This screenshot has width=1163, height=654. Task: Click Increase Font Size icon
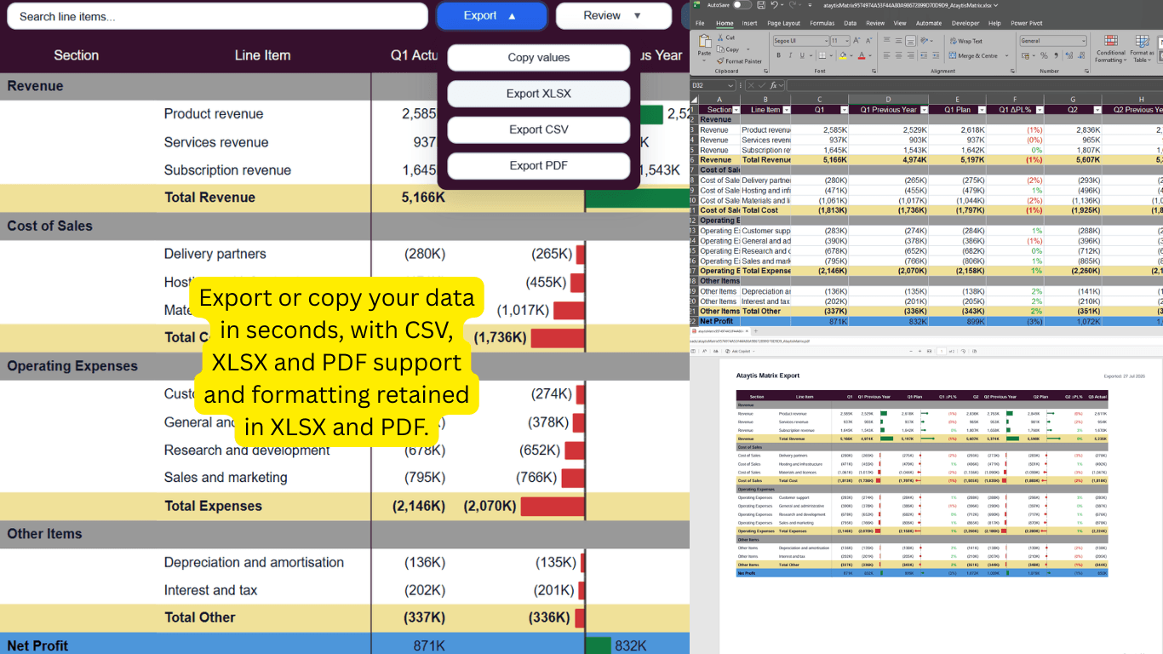pos(856,41)
